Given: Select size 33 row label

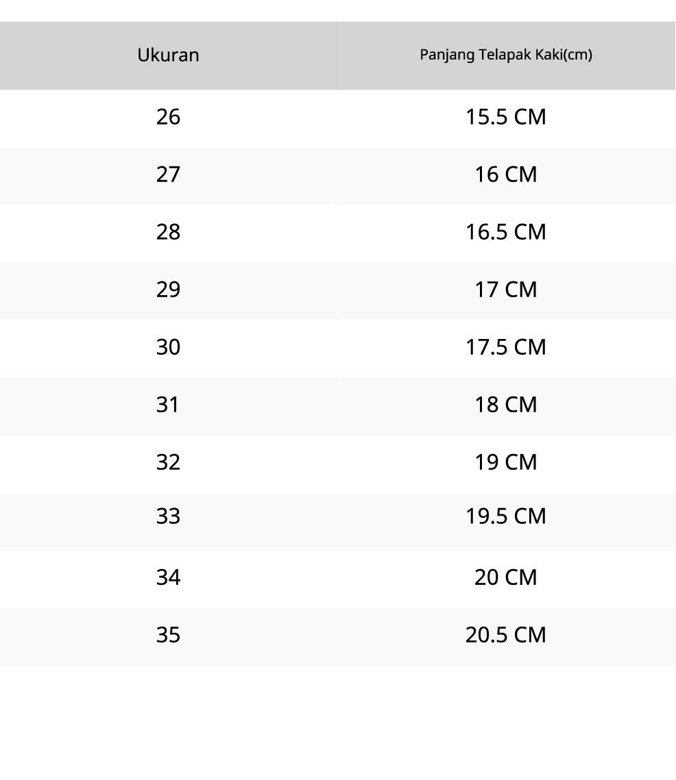Looking at the screenshot, I should 168,516.
